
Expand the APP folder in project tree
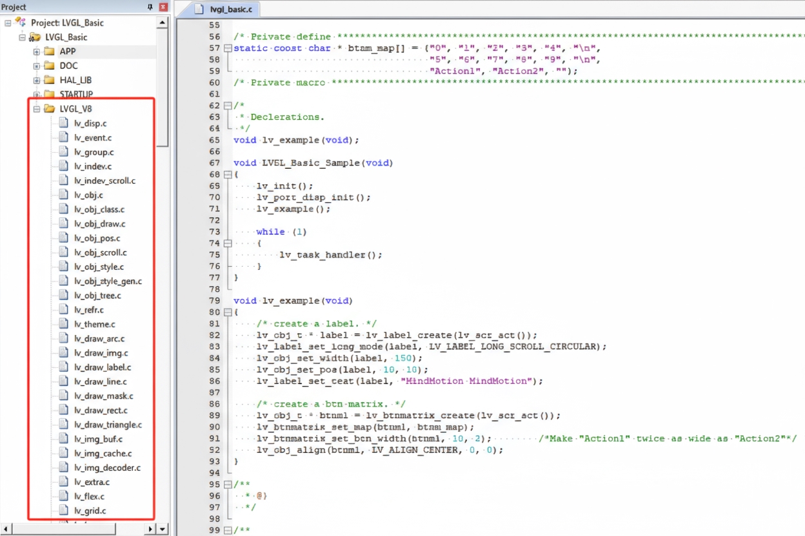pyautogui.click(x=37, y=52)
